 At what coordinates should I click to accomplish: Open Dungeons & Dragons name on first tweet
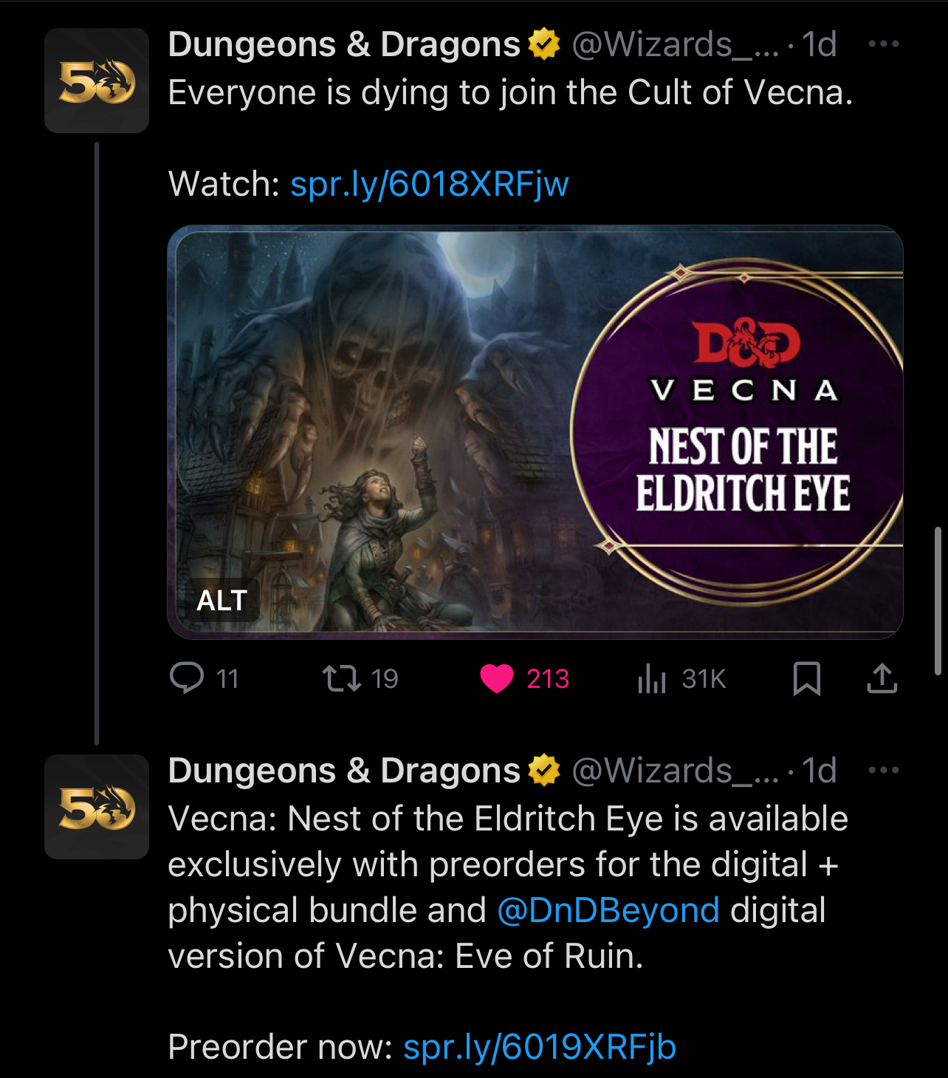coord(344,44)
